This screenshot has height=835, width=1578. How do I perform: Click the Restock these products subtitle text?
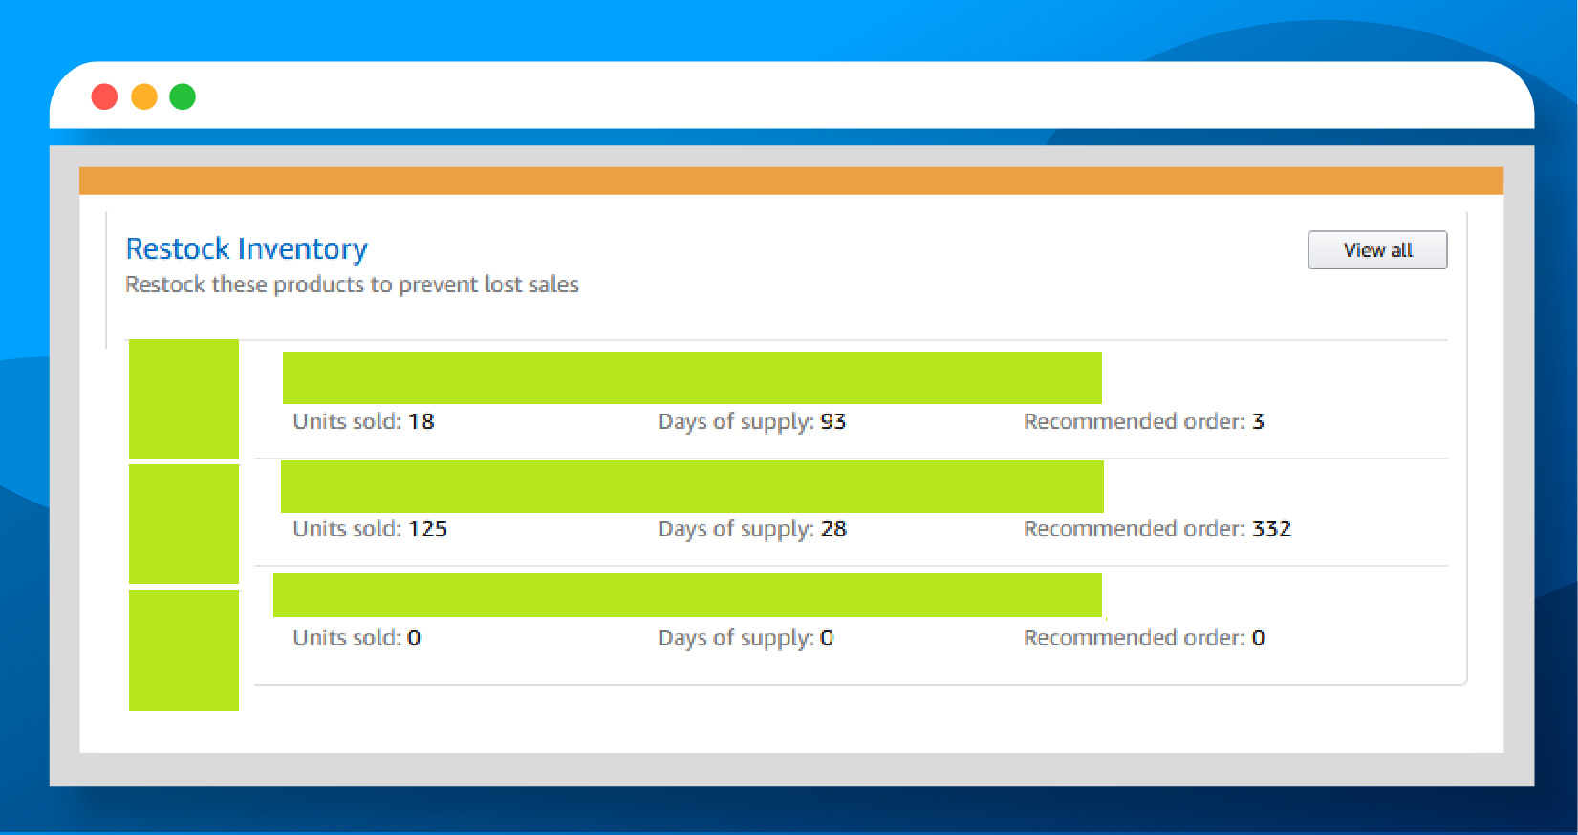pyautogui.click(x=352, y=285)
